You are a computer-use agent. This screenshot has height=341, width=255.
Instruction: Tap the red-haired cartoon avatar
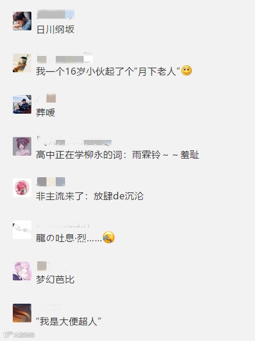(22, 188)
